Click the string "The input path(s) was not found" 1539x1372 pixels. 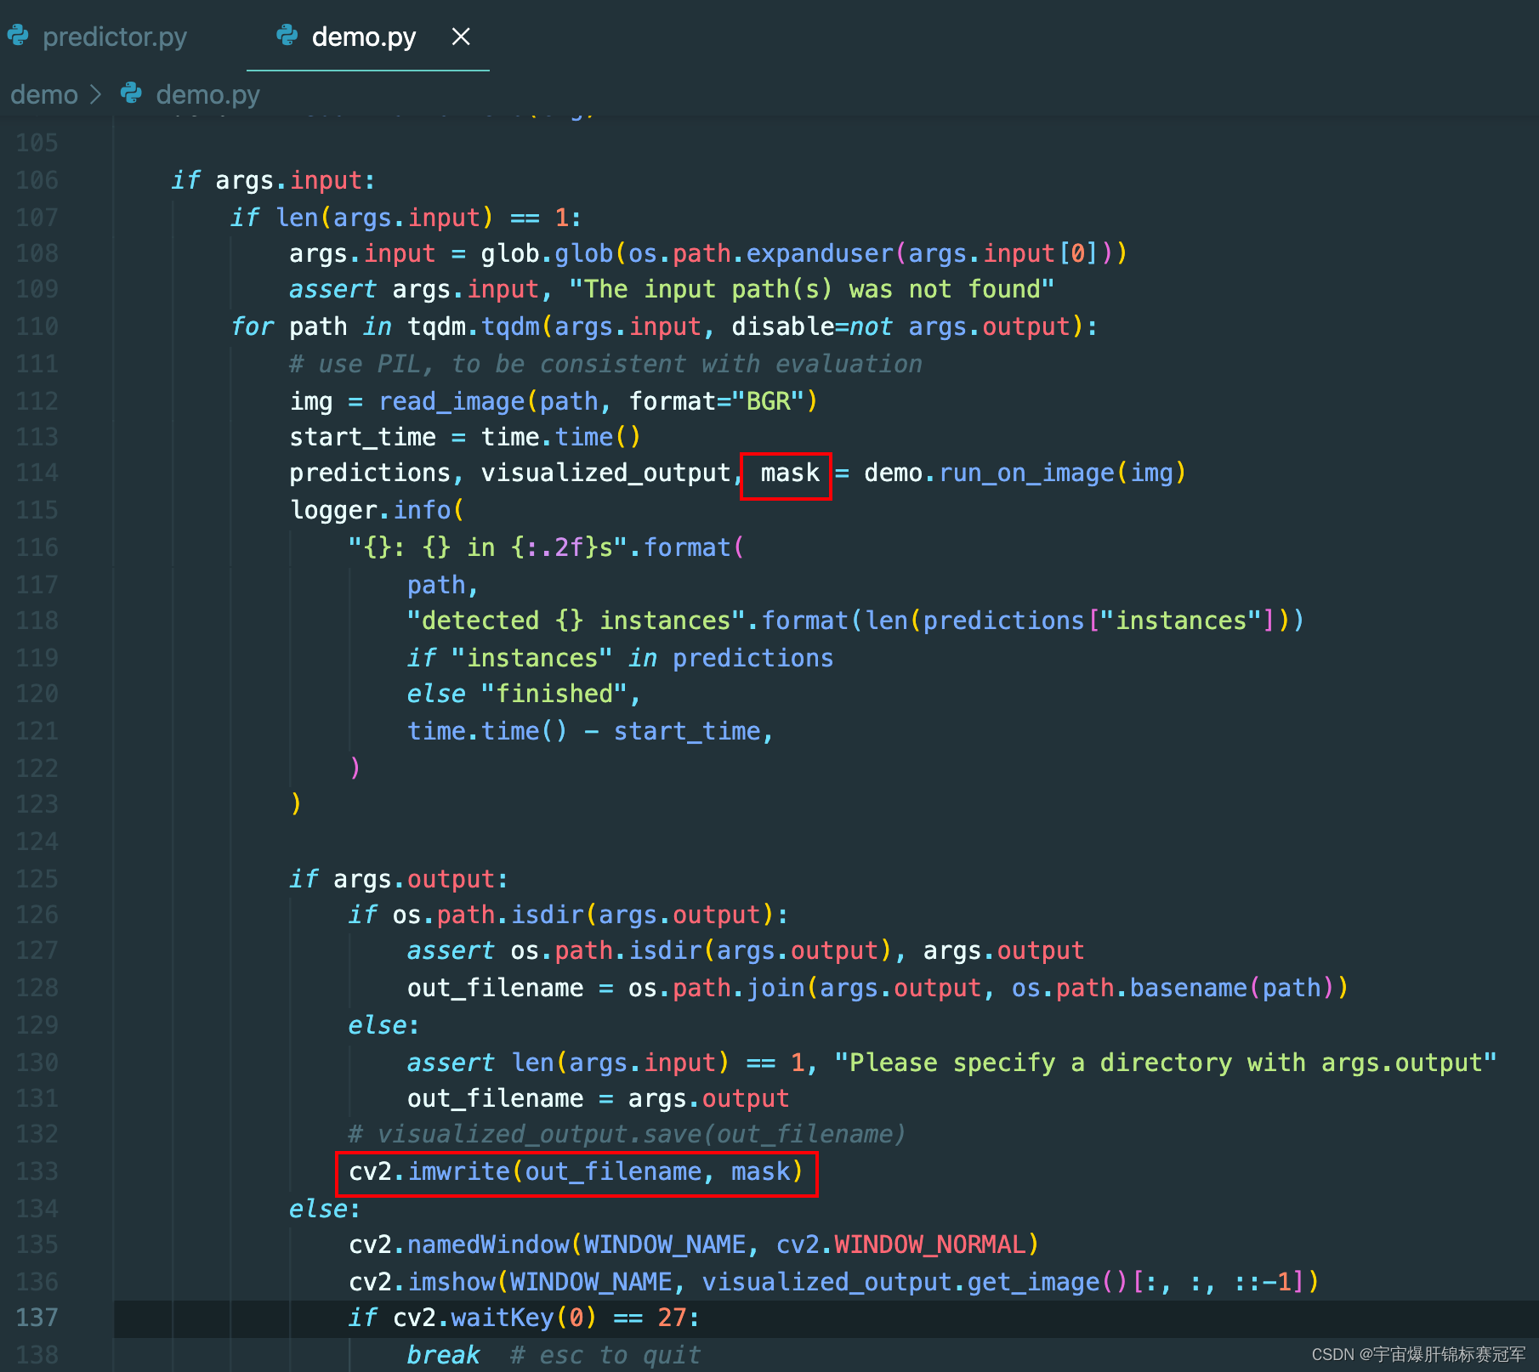tap(812, 289)
